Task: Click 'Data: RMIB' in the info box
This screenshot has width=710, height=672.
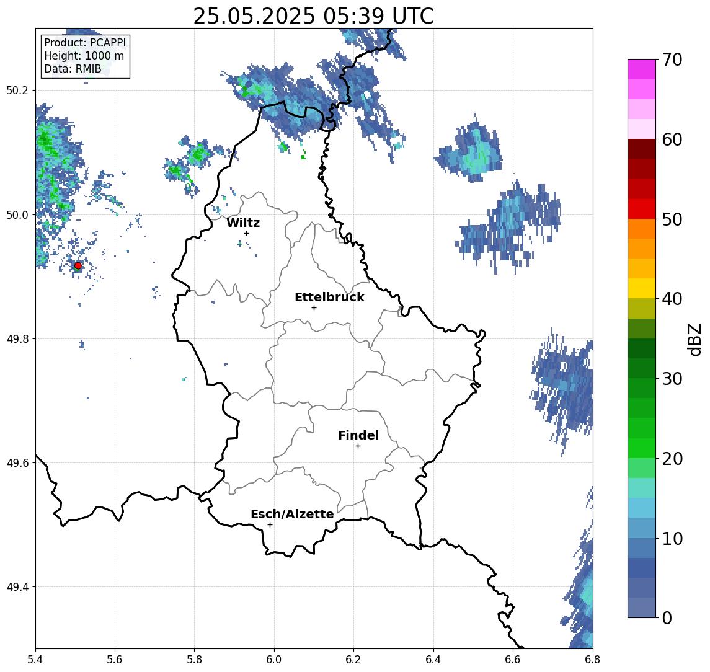Action: 73,69
